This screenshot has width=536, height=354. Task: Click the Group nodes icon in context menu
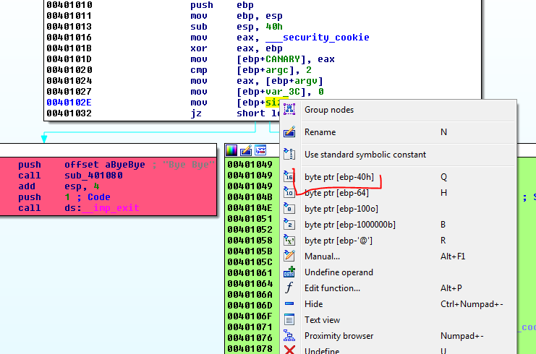(x=289, y=110)
